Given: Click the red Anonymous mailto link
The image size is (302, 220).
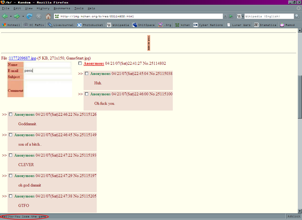Looking at the screenshot, I should [x=94, y=63].
